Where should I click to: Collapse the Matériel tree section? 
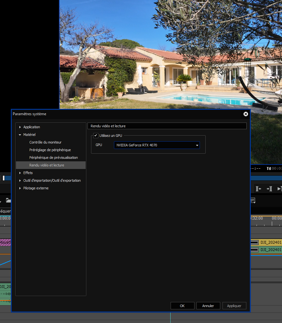[x=20, y=135]
